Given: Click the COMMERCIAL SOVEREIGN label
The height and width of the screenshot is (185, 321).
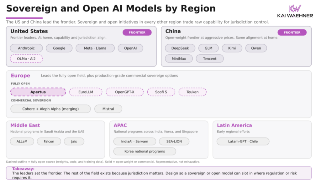Looking at the screenshot, I should point(31,100).
